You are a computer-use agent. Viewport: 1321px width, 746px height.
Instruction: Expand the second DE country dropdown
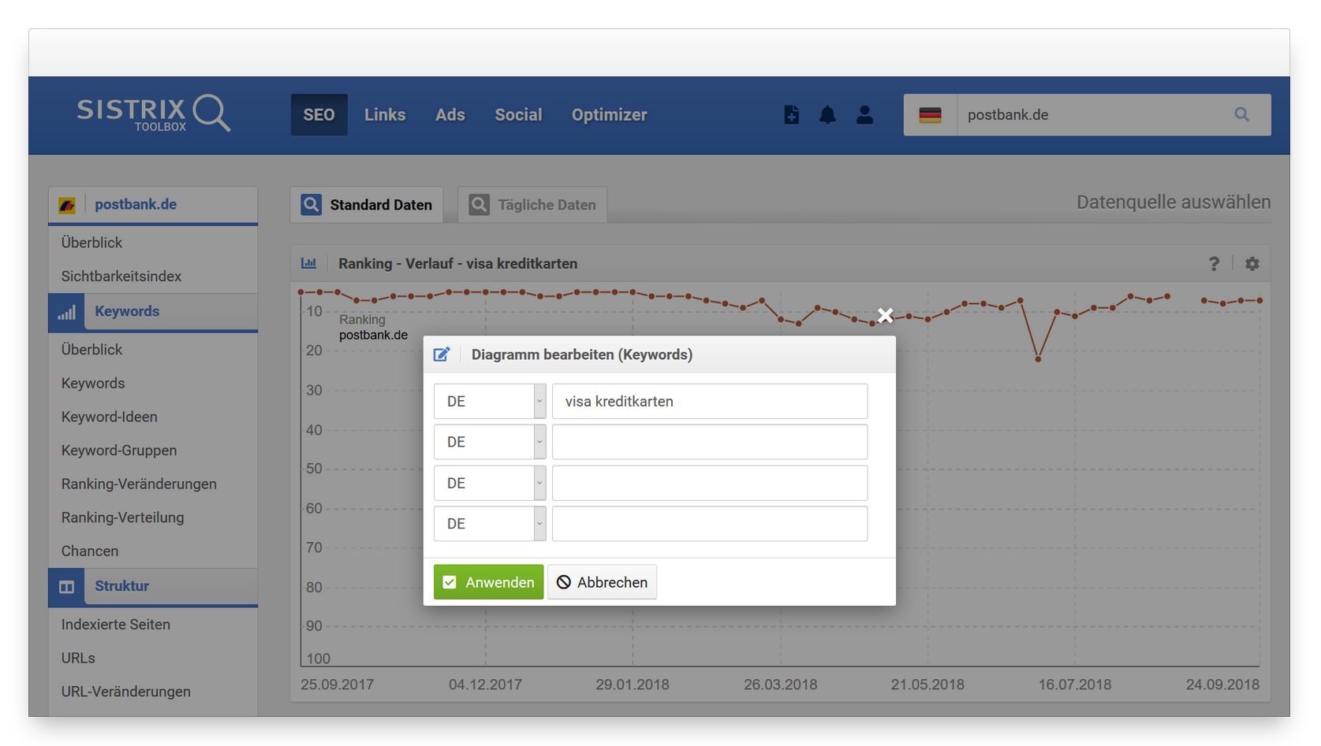coord(490,443)
